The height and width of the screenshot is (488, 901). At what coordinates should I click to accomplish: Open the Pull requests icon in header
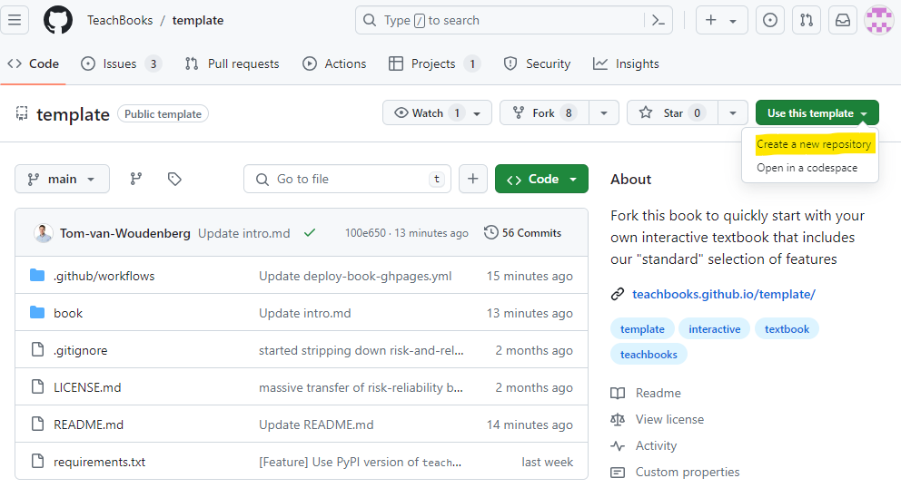click(807, 20)
